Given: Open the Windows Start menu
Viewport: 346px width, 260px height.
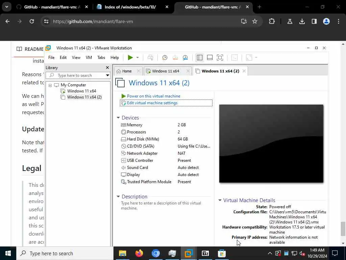Looking at the screenshot, I should click(8, 253).
